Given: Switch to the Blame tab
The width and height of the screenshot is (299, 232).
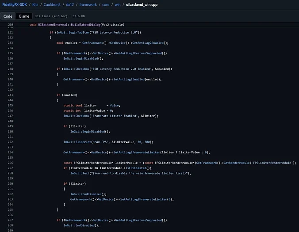Looking at the screenshot, I should [x=24, y=16].
